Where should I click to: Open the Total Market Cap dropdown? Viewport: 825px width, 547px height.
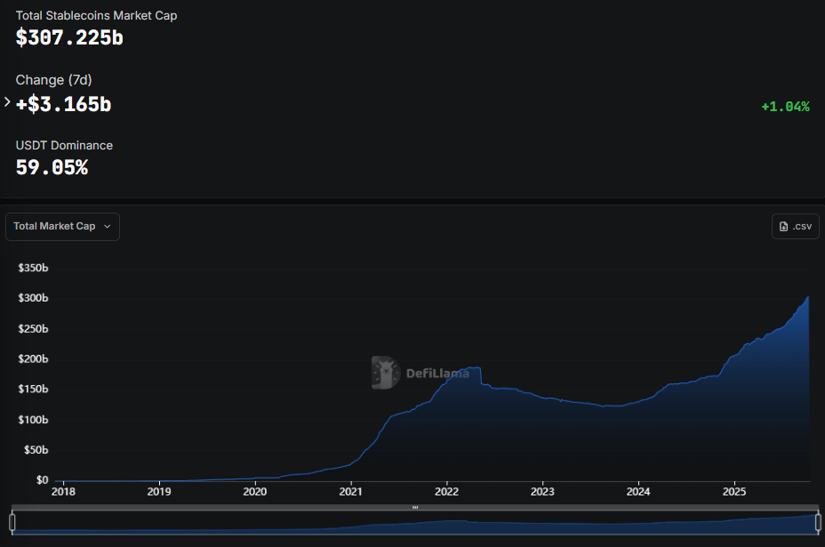(62, 227)
